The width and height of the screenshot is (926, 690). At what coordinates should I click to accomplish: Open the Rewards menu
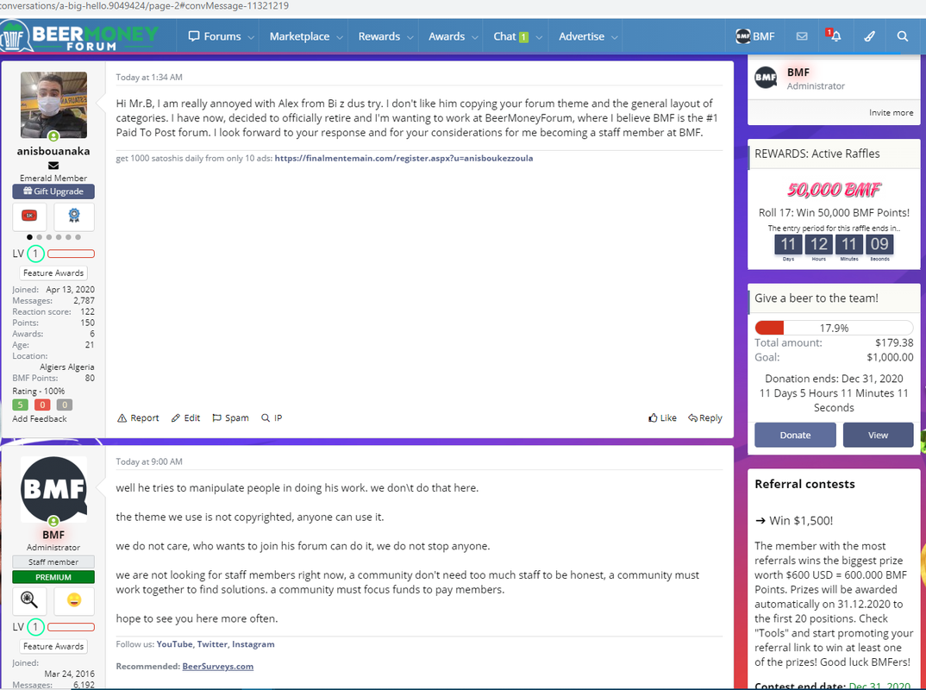click(x=379, y=36)
